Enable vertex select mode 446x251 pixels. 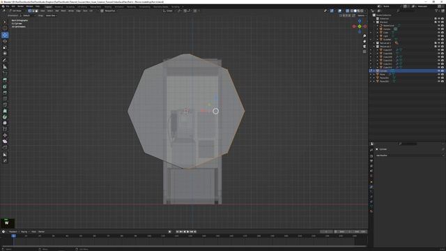tap(29, 11)
